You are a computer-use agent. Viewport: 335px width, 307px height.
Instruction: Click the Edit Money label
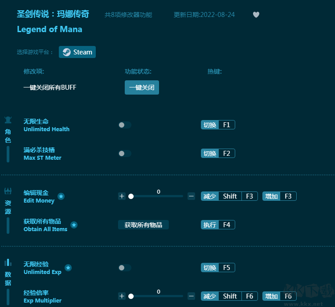39,201
